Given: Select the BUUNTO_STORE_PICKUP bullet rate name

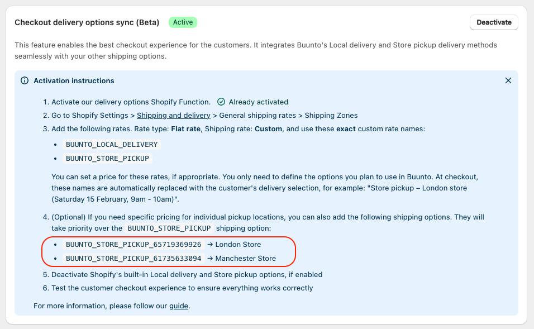Looking at the screenshot, I should pyautogui.click(x=107, y=159).
